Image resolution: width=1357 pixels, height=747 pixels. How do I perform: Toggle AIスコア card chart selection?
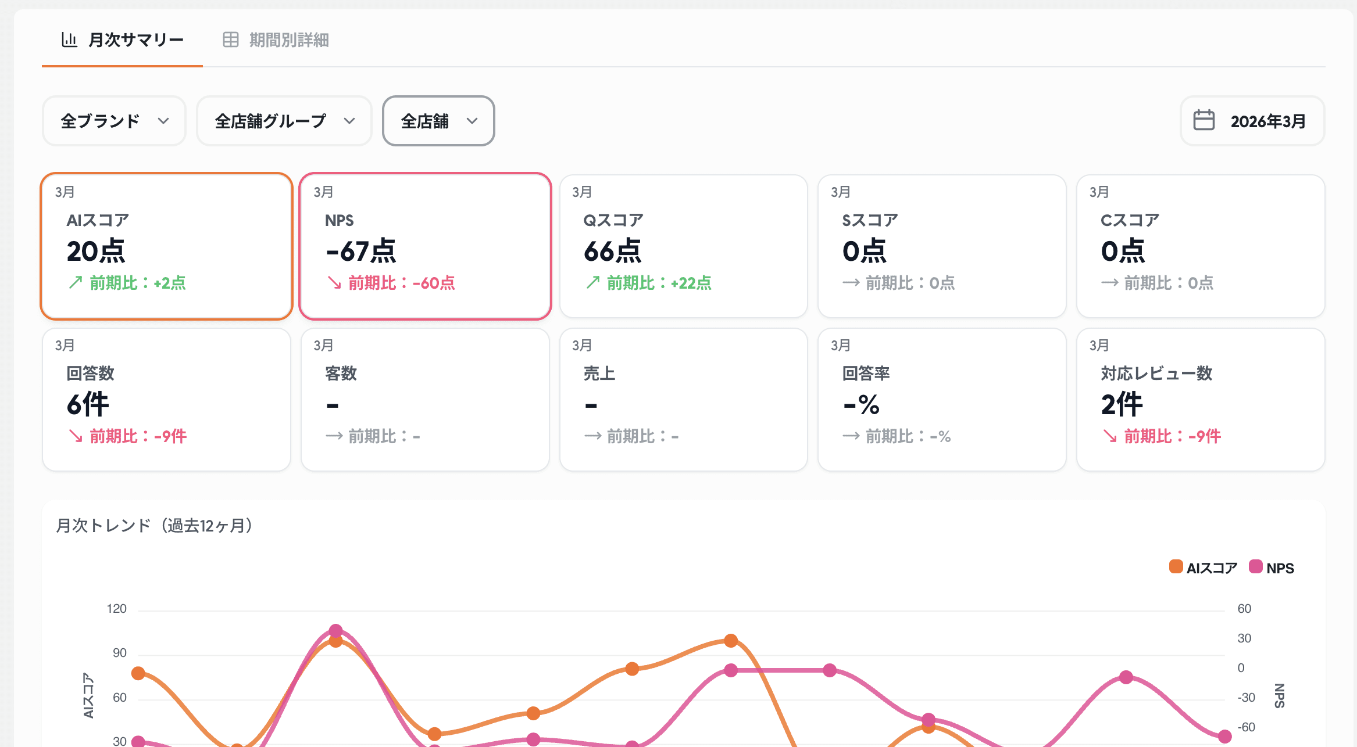click(166, 246)
